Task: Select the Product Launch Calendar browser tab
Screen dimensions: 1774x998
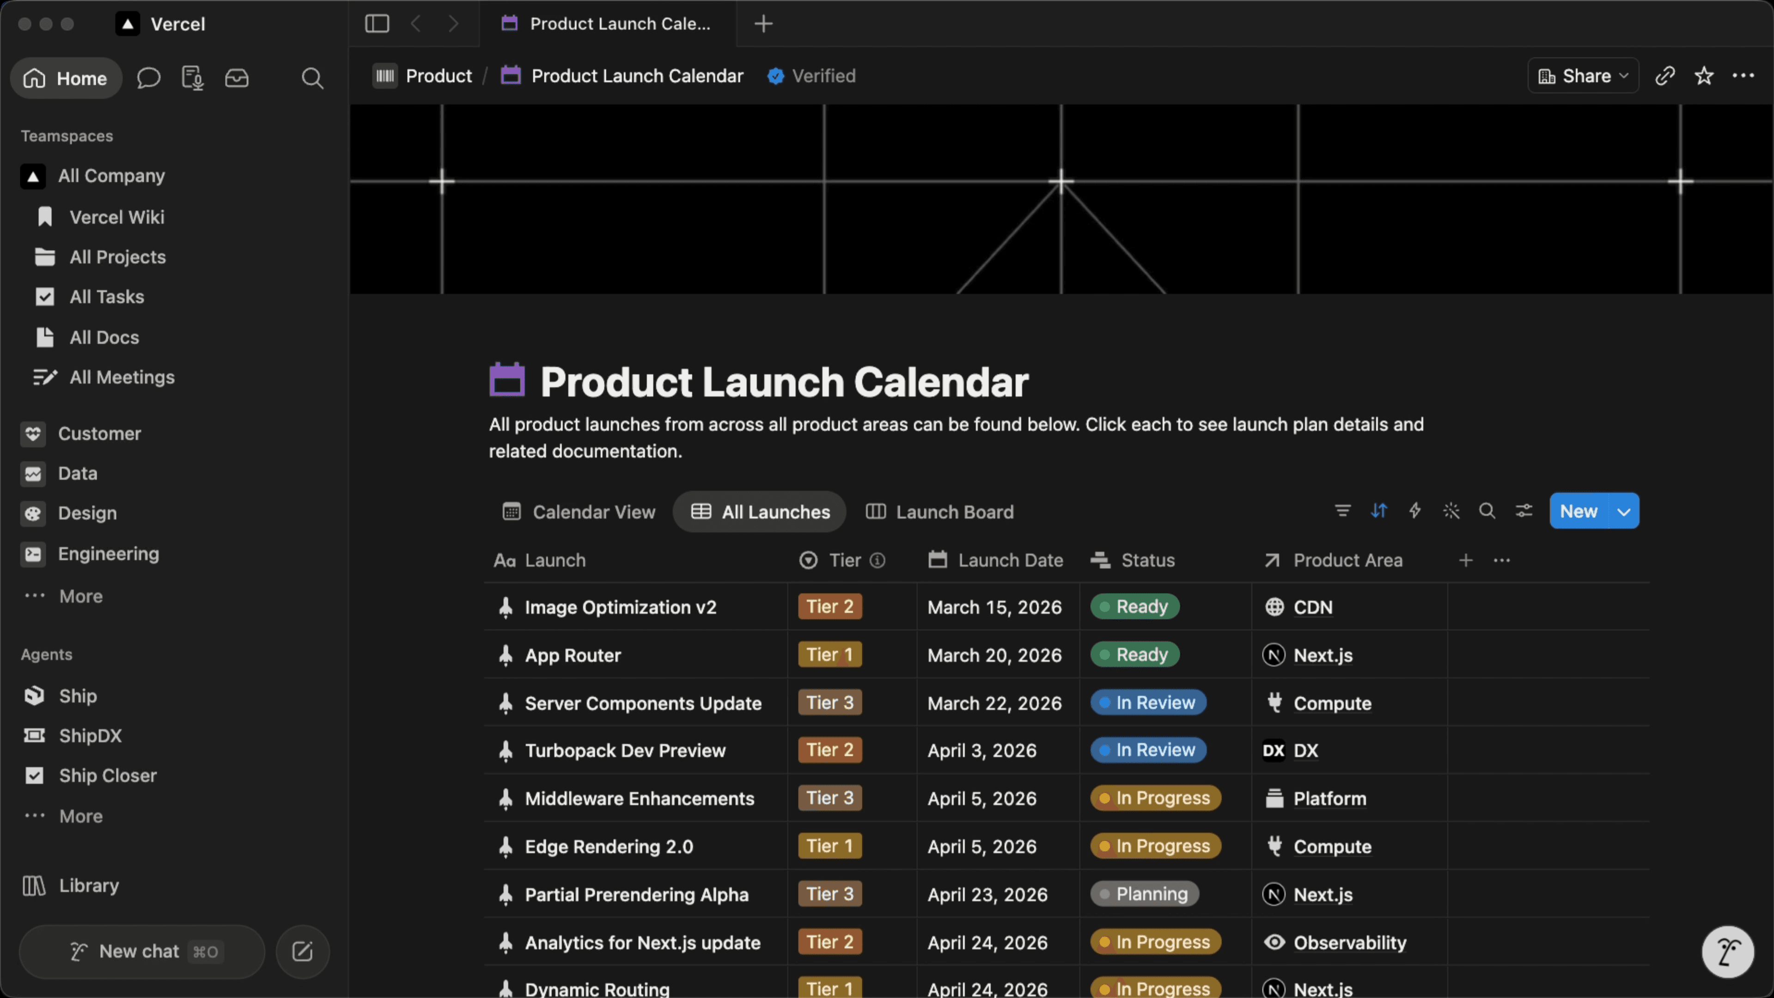Action: point(607,24)
